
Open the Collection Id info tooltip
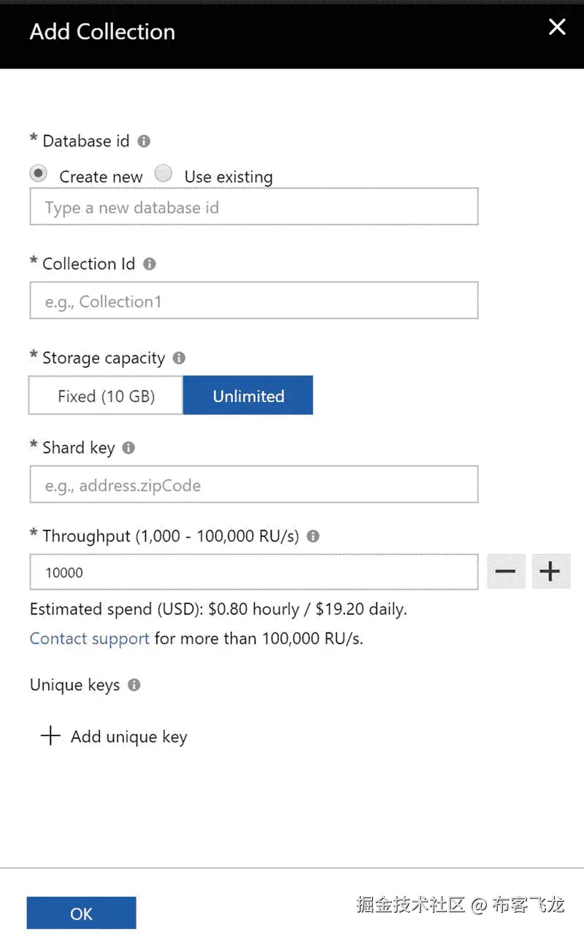(150, 264)
